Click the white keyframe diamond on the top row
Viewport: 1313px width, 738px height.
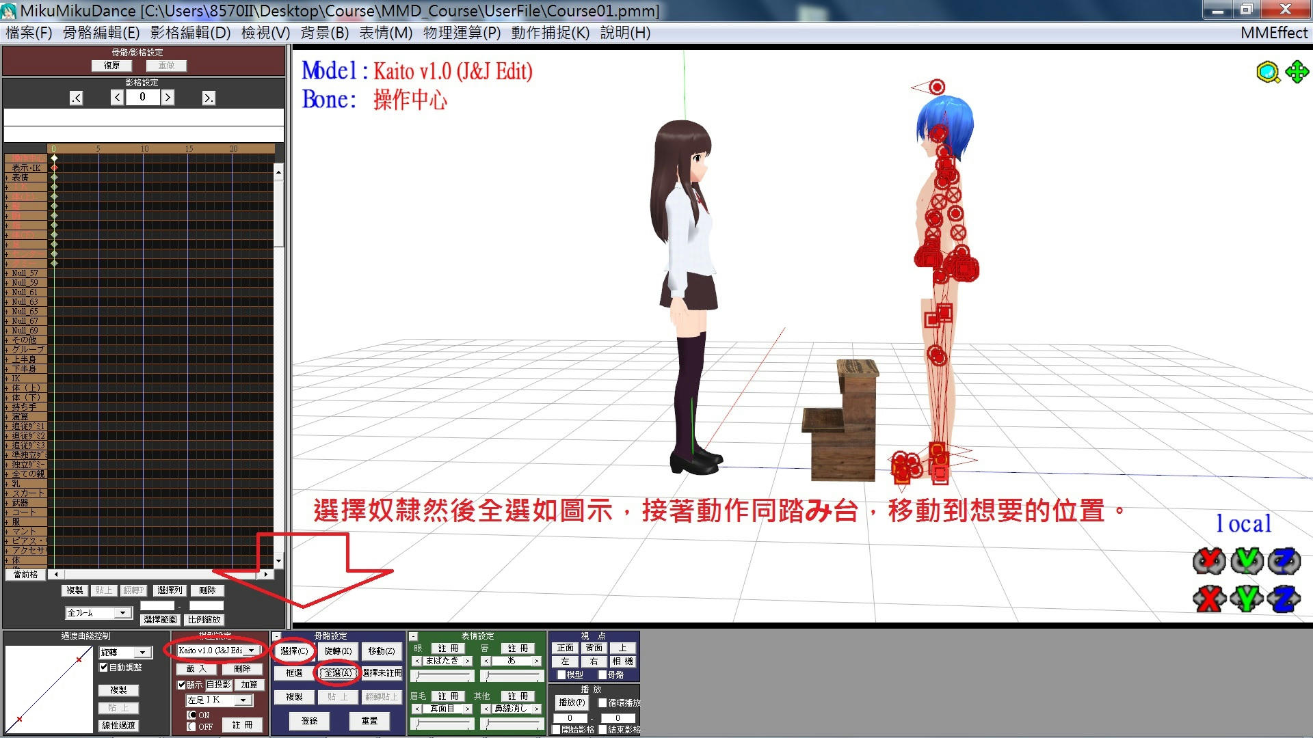point(54,158)
